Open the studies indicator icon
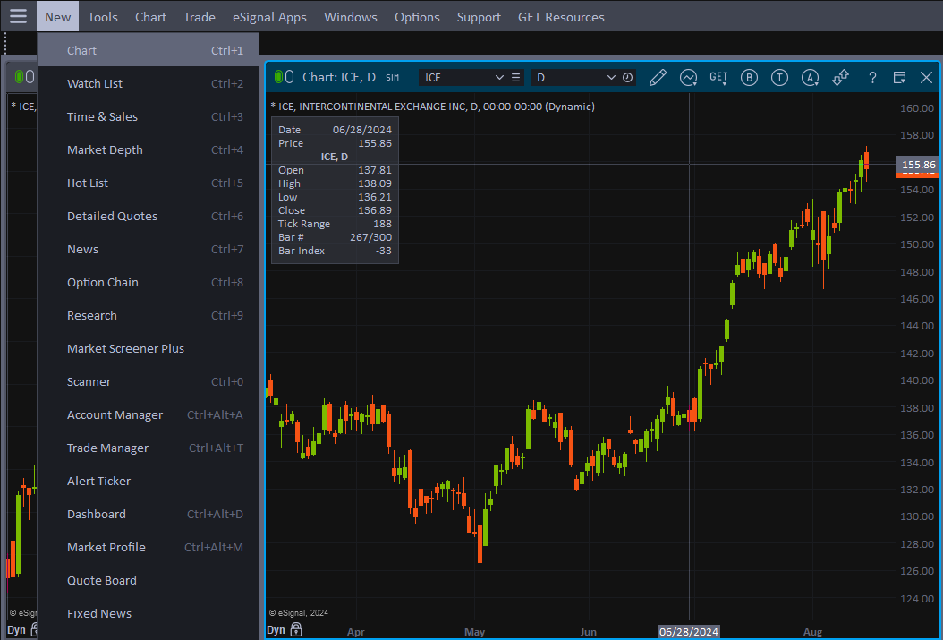The height and width of the screenshot is (640, 943). click(x=688, y=78)
